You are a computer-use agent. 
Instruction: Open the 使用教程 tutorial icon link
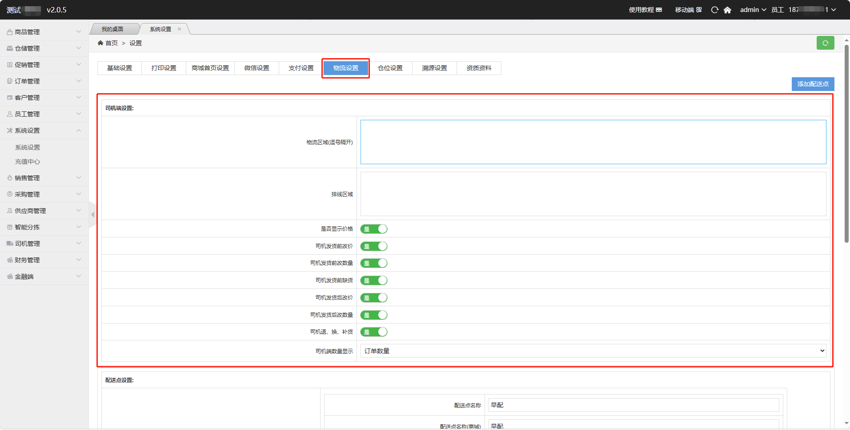tap(659, 10)
